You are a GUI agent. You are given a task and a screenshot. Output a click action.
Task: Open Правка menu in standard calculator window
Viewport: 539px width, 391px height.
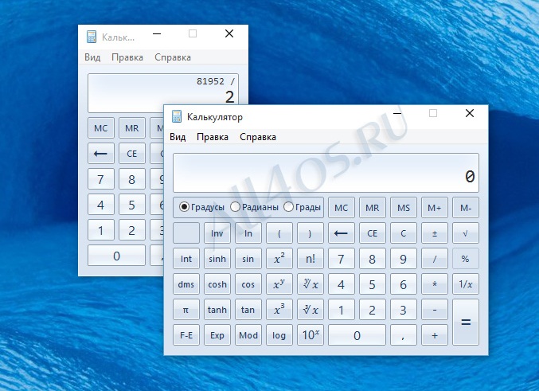click(x=127, y=57)
